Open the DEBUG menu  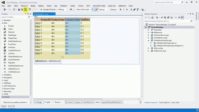tap(41, 6)
